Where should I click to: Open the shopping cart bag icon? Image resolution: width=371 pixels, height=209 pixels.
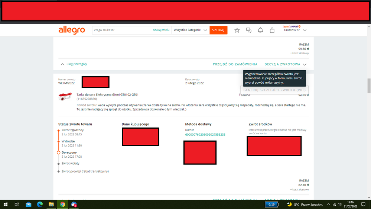[272, 30]
